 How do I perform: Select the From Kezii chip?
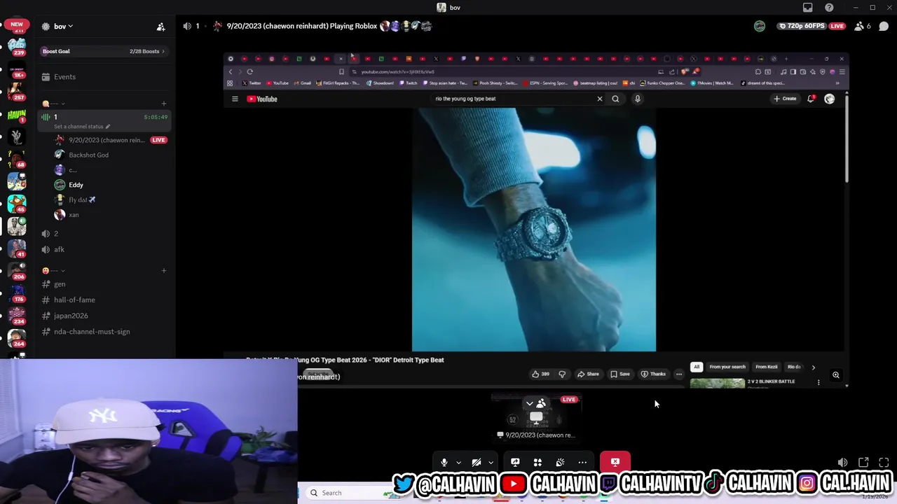(767, 367)
